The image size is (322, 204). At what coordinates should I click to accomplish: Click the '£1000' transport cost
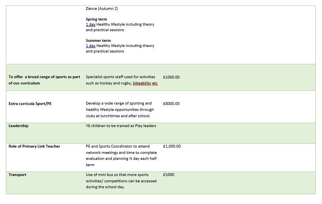(169, 175)
